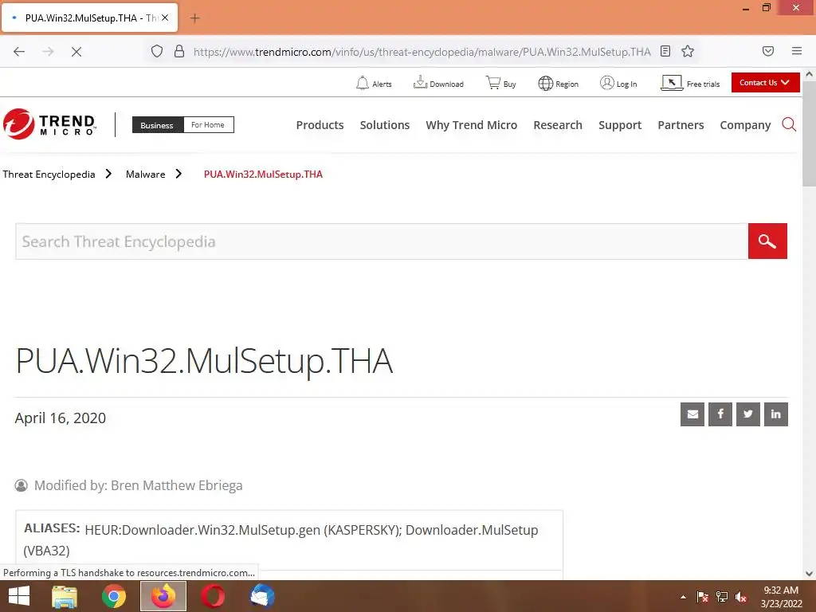The height and width of the screenshot is (612, 816).
Task: Open Windows Start menu
Action: pyautogui.click(x=19, y=596)
